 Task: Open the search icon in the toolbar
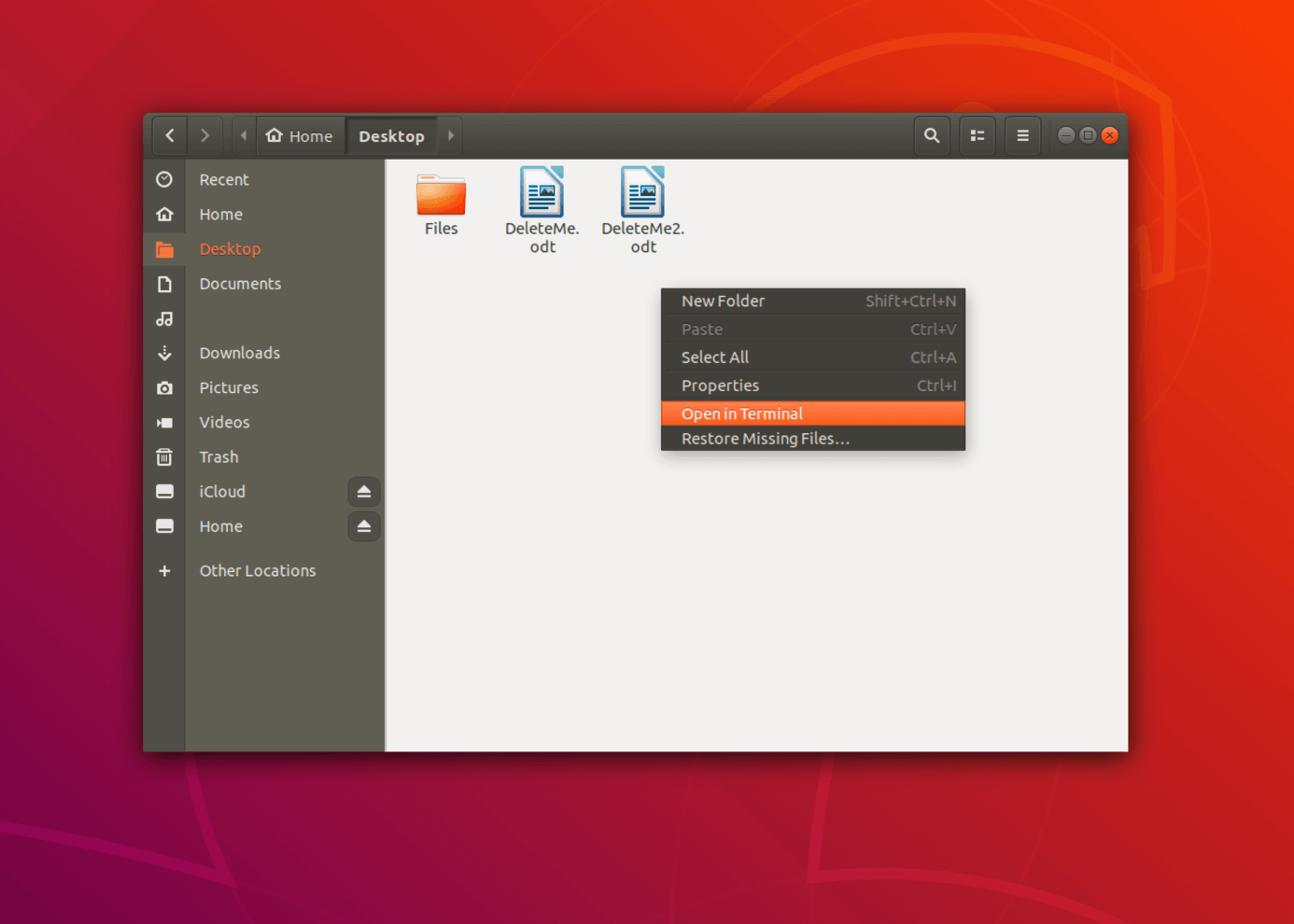tap(931, 135)
